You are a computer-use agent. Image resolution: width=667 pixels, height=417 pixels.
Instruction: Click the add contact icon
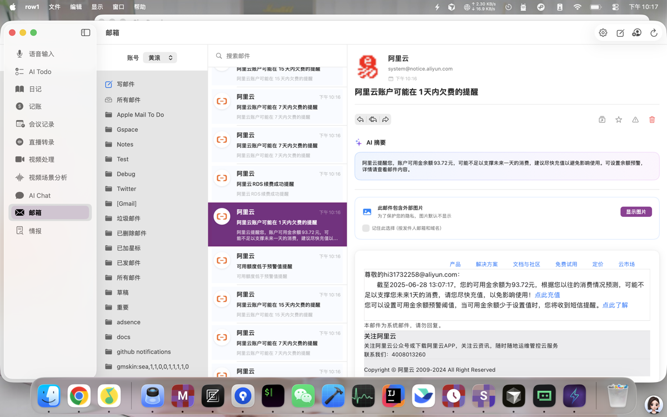tap(636, 33)
